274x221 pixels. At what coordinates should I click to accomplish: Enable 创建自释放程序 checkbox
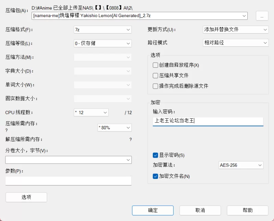[x=155, y=65]
